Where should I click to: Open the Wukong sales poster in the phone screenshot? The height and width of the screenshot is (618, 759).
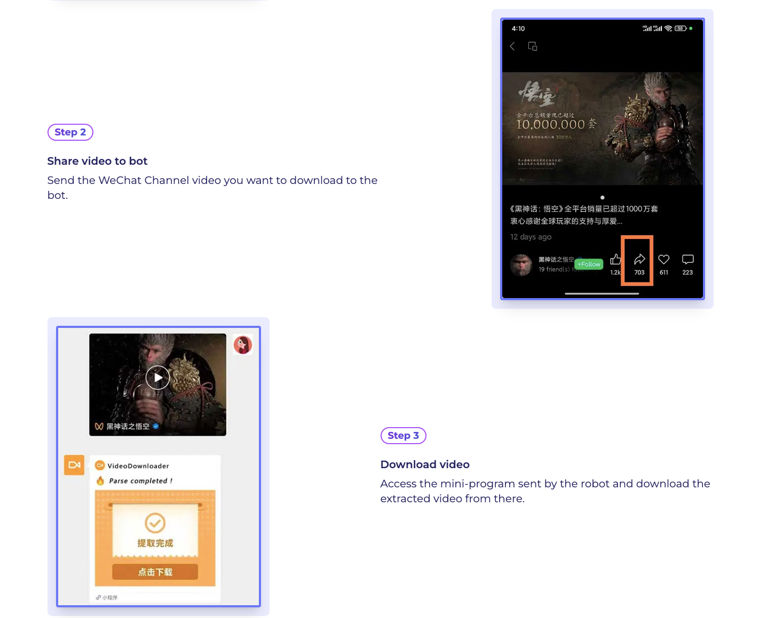click(603, 129)
